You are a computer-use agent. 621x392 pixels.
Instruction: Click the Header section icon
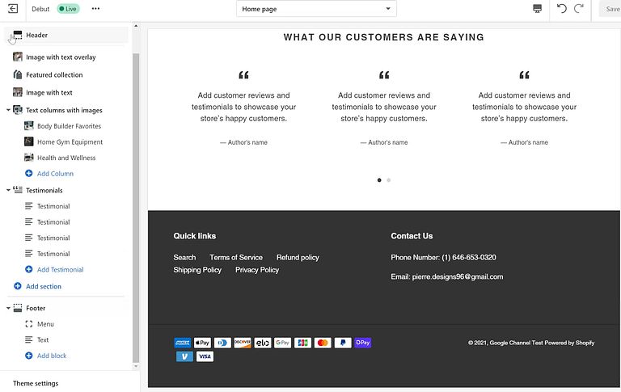click(x=18, y=35)
